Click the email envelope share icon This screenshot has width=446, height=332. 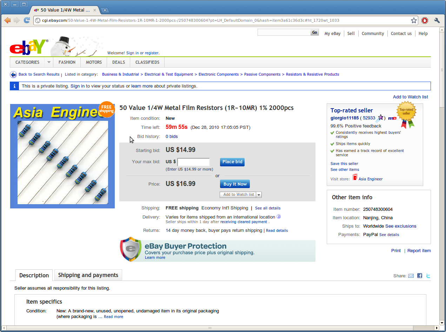tap(411, 276)
